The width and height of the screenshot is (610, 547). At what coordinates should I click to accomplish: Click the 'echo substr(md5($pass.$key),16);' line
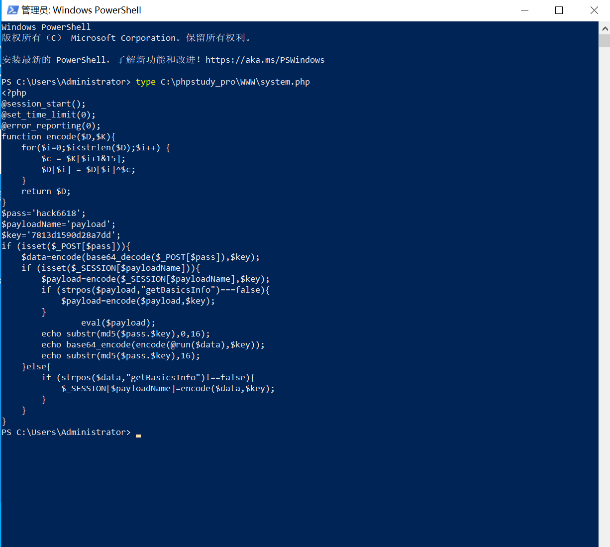[x=121, y=355]
